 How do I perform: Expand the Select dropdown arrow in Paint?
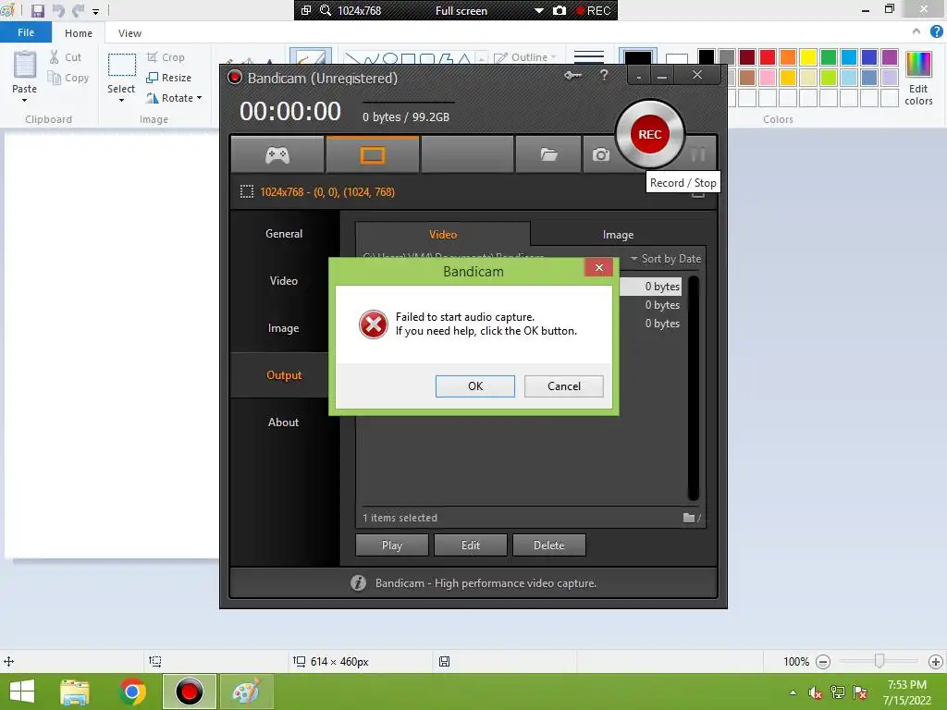tap(121, 100)
